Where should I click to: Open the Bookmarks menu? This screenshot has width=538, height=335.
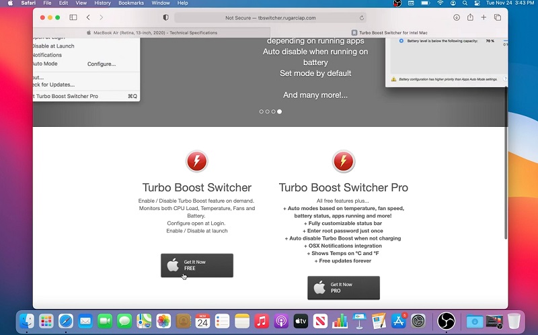tap(131, 3)
